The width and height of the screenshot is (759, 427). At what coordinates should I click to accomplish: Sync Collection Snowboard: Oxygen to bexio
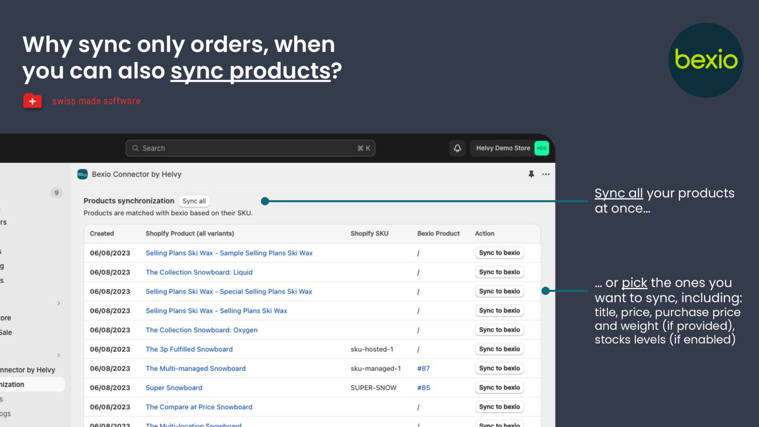click(500, 330)
